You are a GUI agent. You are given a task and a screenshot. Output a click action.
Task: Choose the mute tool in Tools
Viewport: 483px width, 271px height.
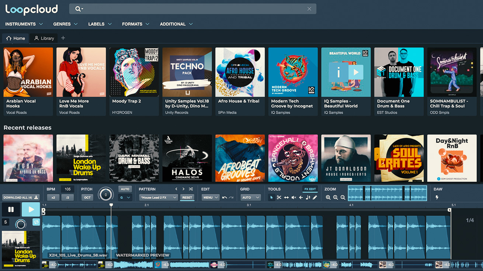[293, 197]
